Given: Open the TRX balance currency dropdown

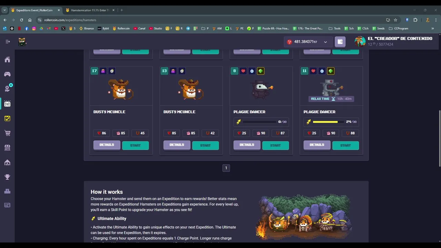Looking at the screenshot, I should click(308, 42).
